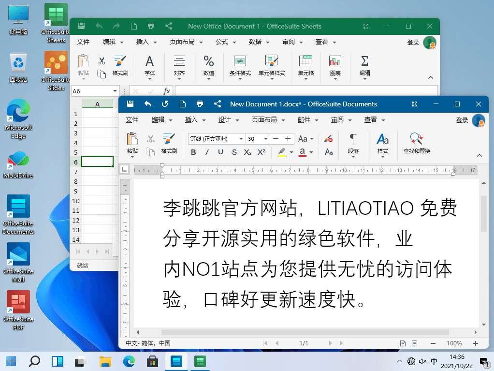Toggle italic formatting
Screen dimensions: 494x371
coord(207,152)
